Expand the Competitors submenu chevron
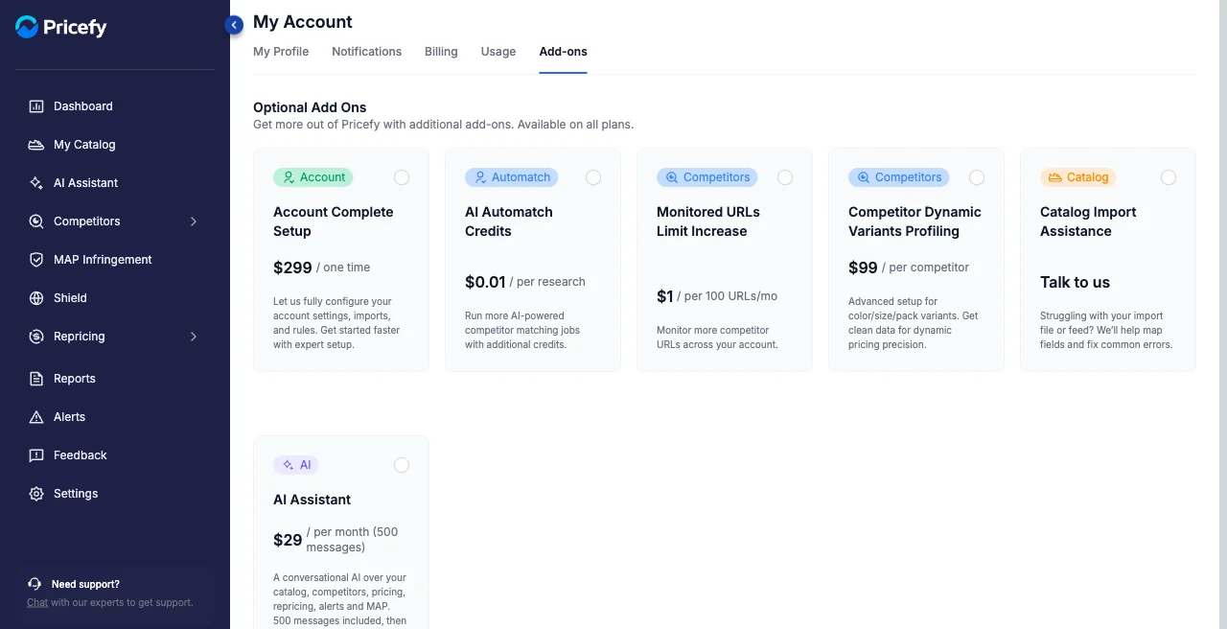 194,221
